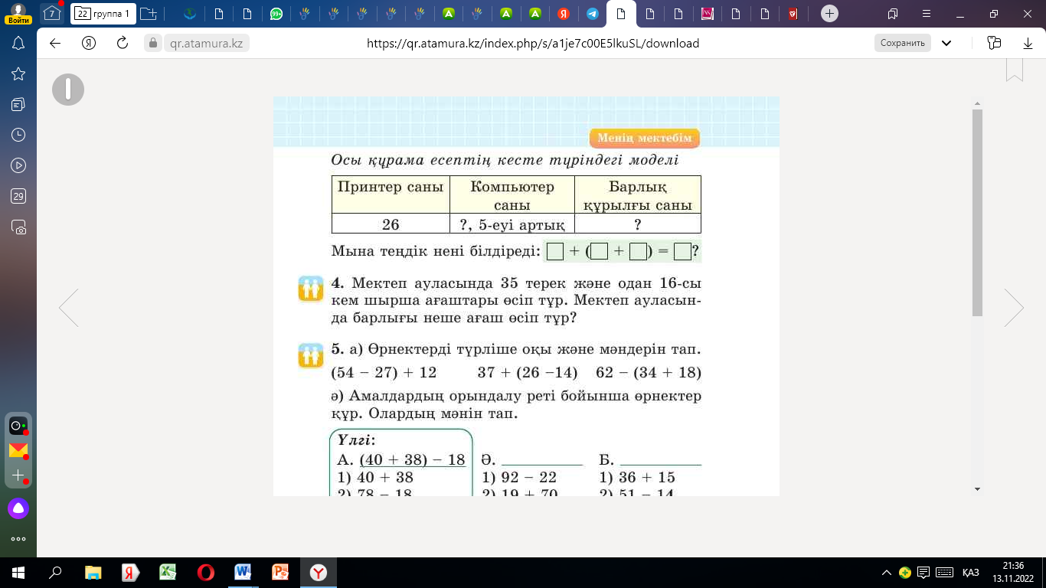Open the Yandex Mail envelope in sidebar
The image size is (1046, 588).
tap(18, 450)
